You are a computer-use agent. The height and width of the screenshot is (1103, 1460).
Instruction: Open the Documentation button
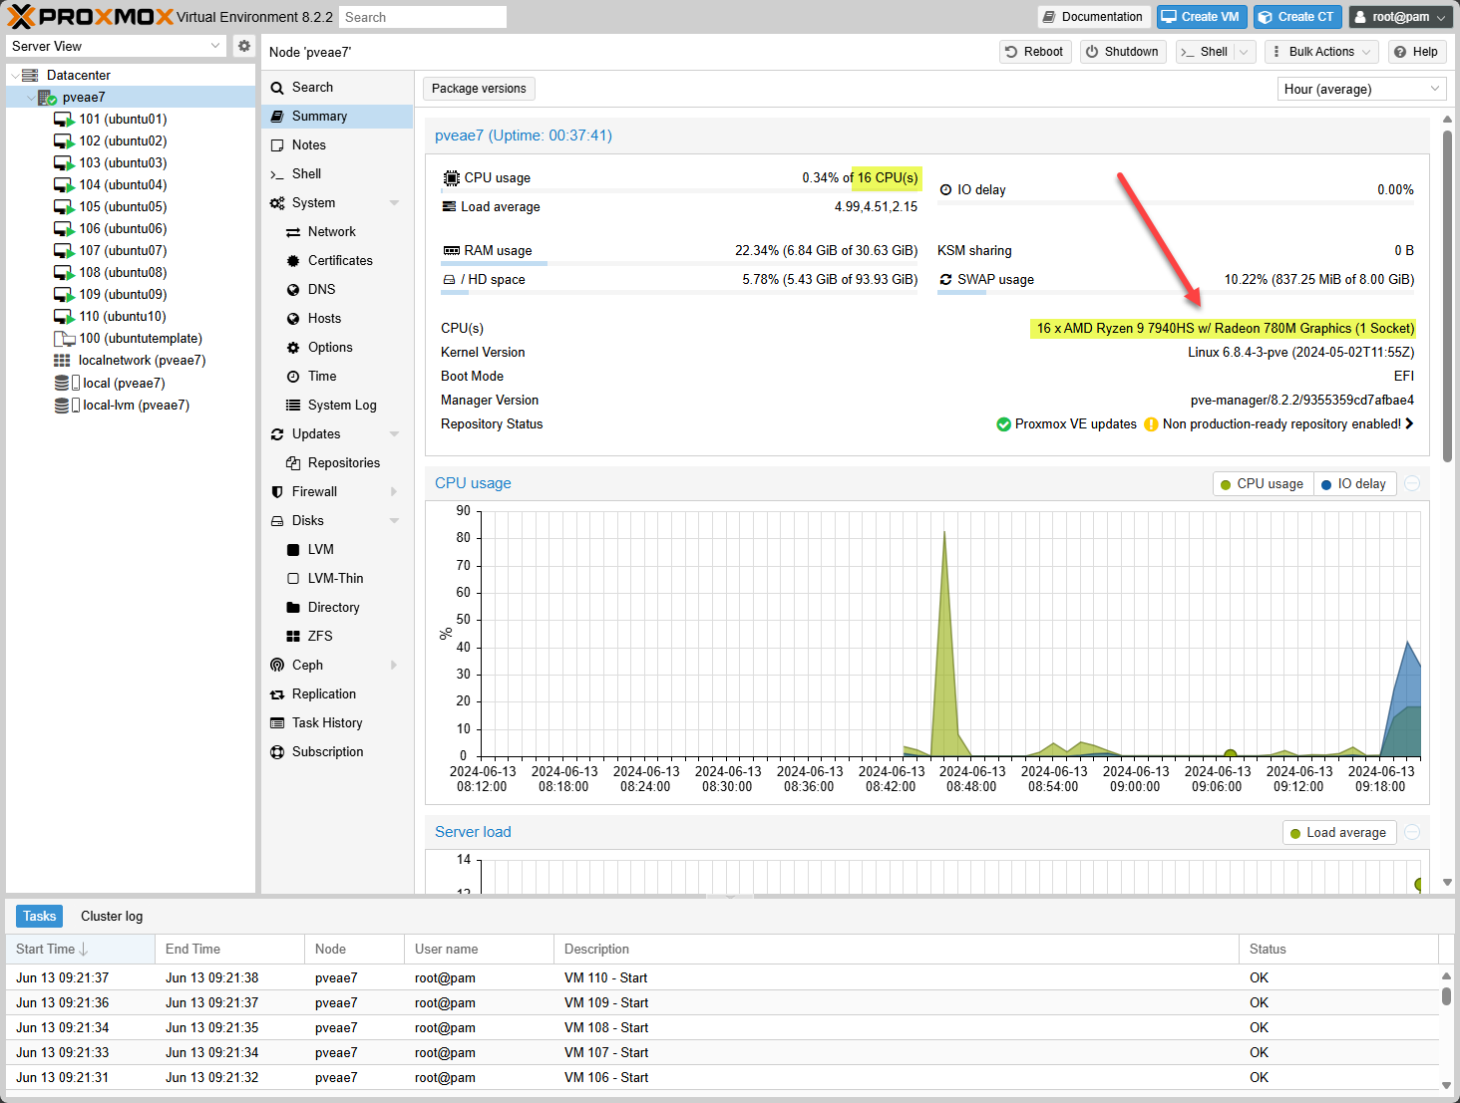click(x=1093, y=17)
